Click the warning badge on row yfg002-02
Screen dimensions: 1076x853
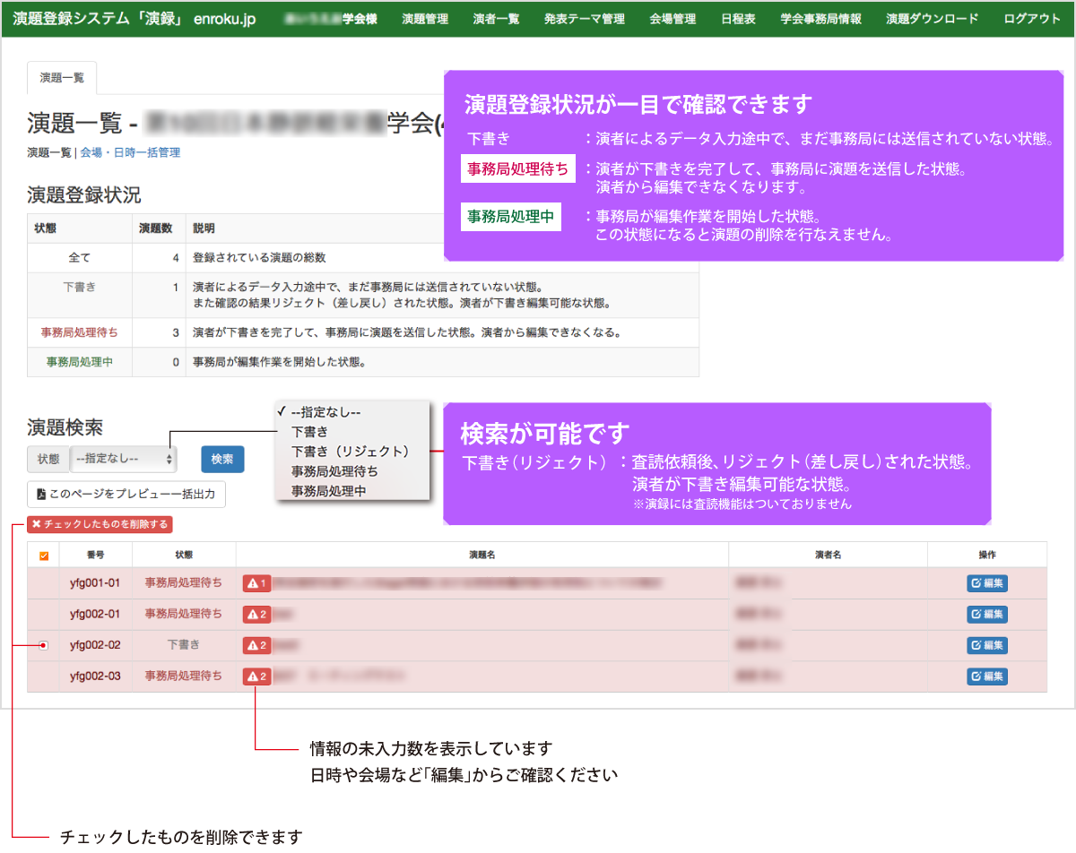[x=256, y=645]
